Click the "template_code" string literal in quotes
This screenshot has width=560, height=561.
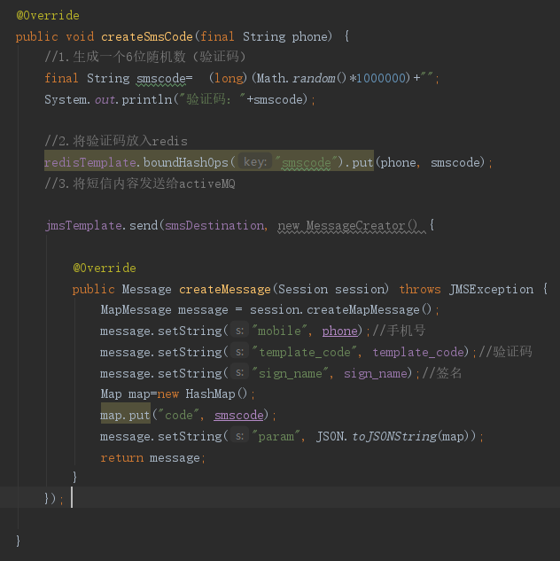click(304, 352)
